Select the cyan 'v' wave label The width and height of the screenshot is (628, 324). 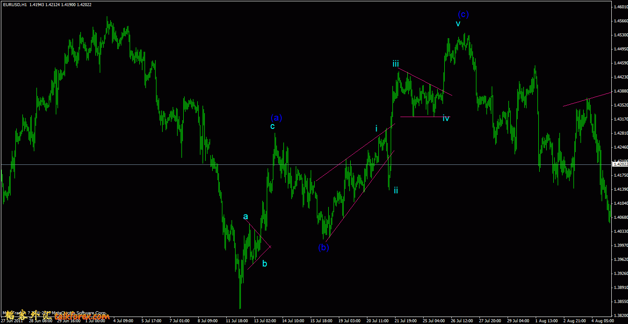458,24
